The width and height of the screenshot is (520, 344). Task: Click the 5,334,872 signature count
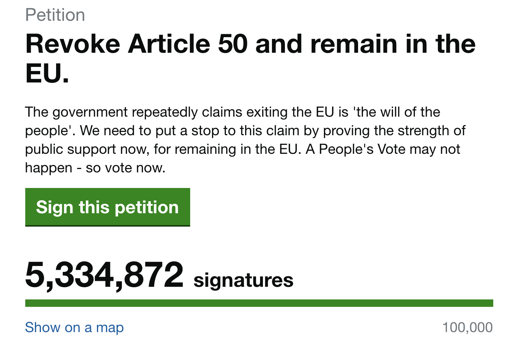tap(104, 275)
